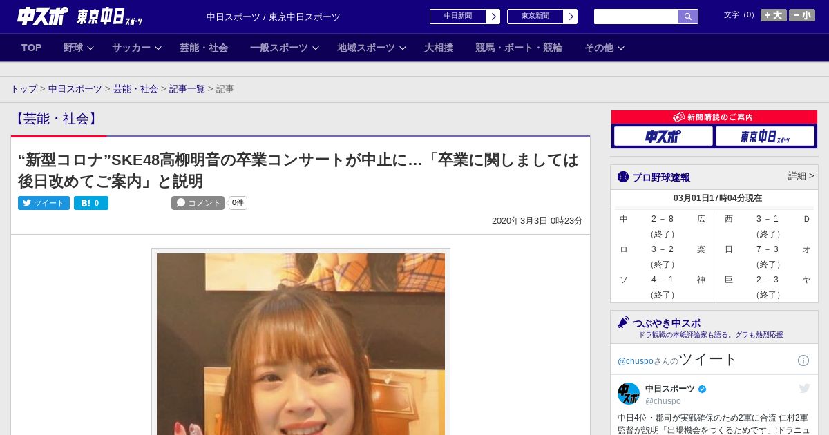Click the 西 3-1 D score

[768, 219]
